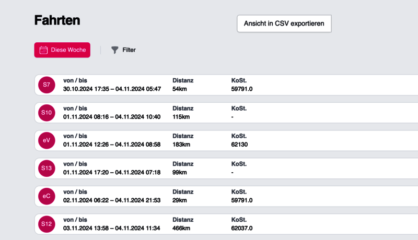Click the funnel filter icon
This screenshot has width=418, height=240.
coord(115,50)
